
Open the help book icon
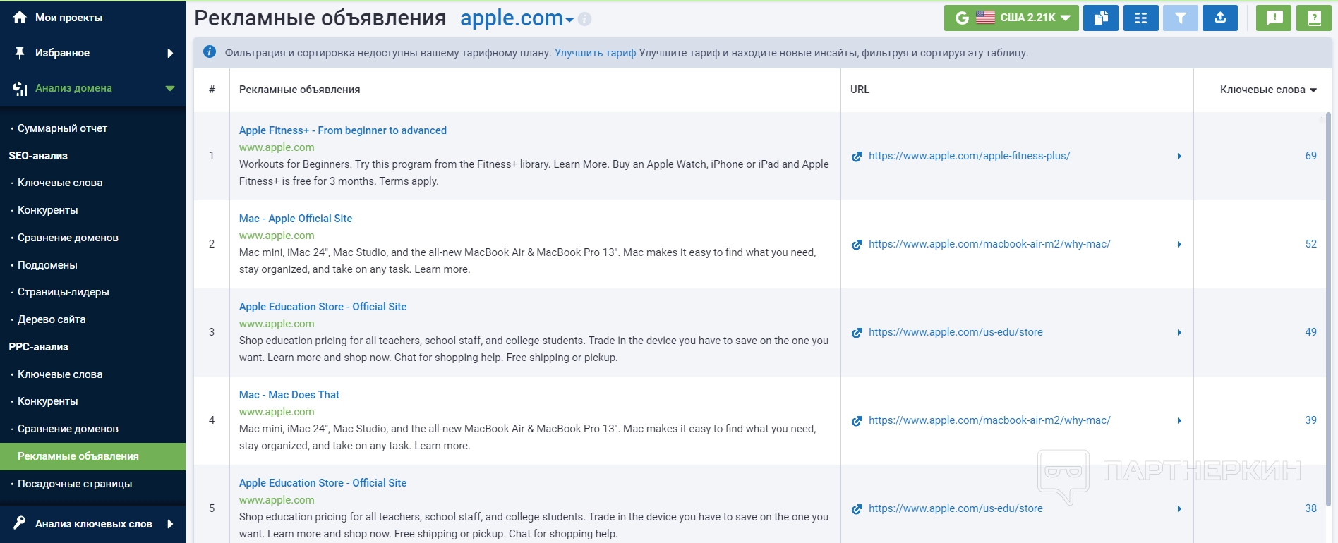[x=1314, y=18]
